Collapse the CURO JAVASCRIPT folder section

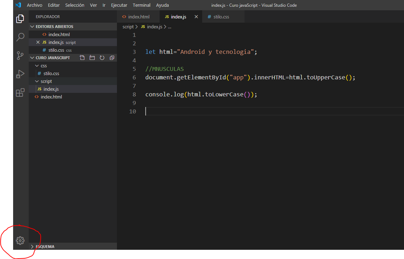[x=32, y=58]
